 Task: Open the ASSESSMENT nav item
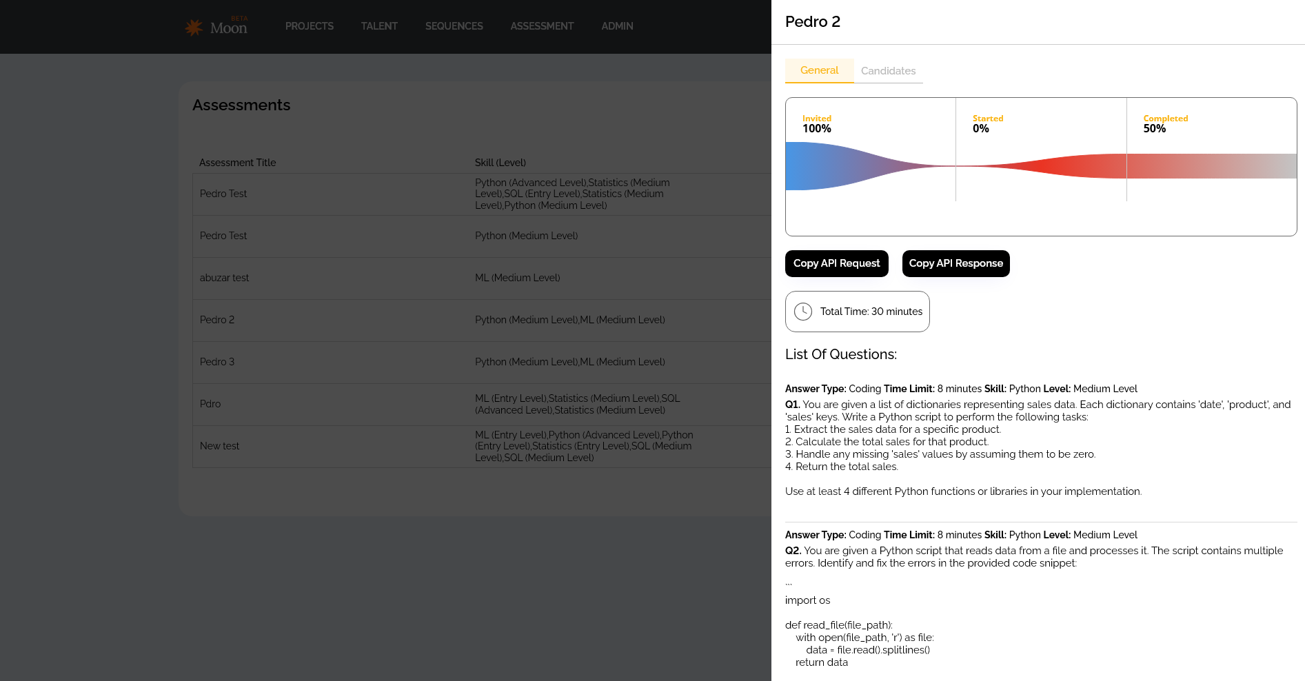point(542,26)
